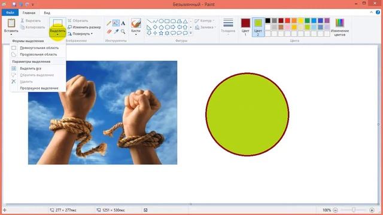Viewport: 383px width, 215px height.
Task: Choose Обратить выделение in the menu
Action: click(x=38, y=75)
